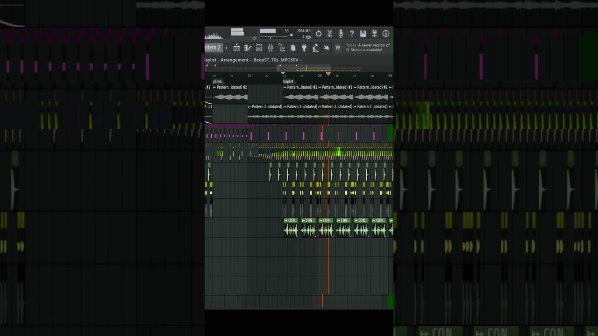
Task: Select the kuplet timeline marker
Action: pos(288,81)
